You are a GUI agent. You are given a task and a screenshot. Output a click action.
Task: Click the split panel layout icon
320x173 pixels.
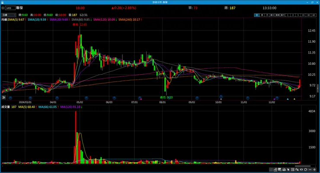tap(293, 170)
